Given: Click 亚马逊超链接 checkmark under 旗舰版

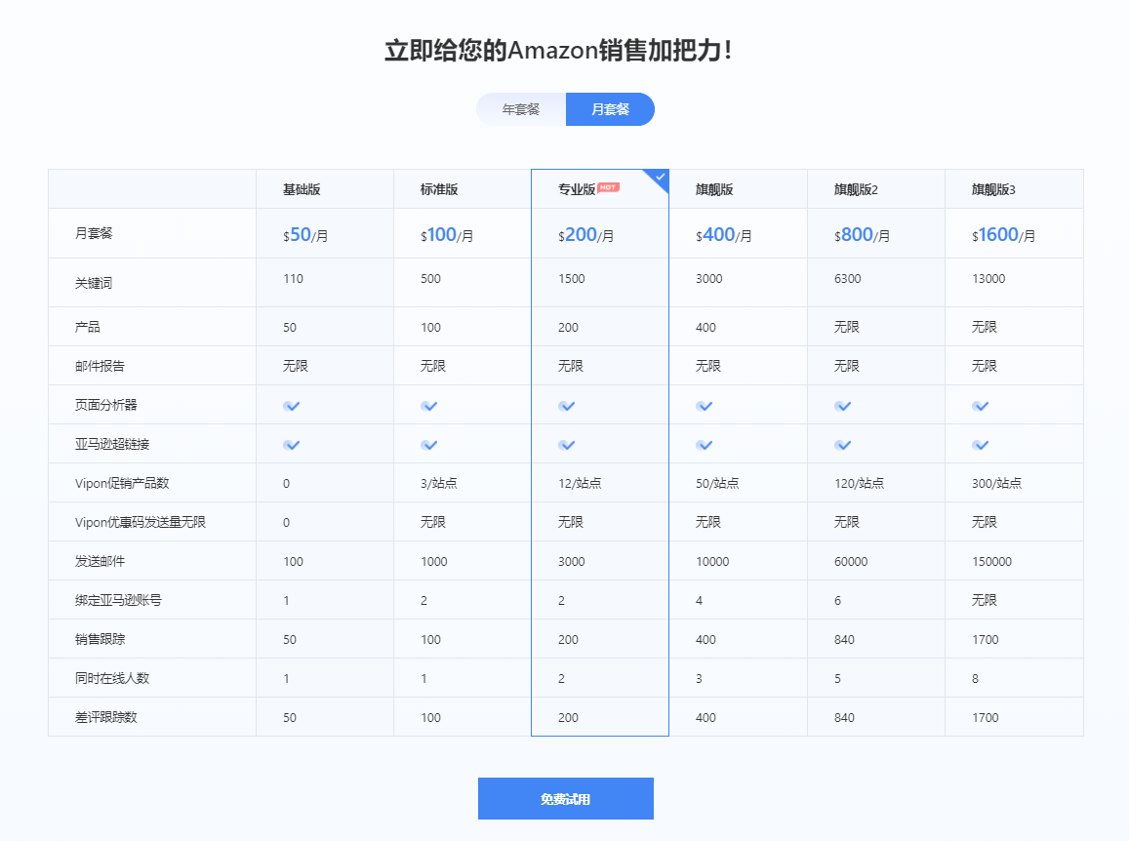Looking at the screenshot, I should [705, 444].
